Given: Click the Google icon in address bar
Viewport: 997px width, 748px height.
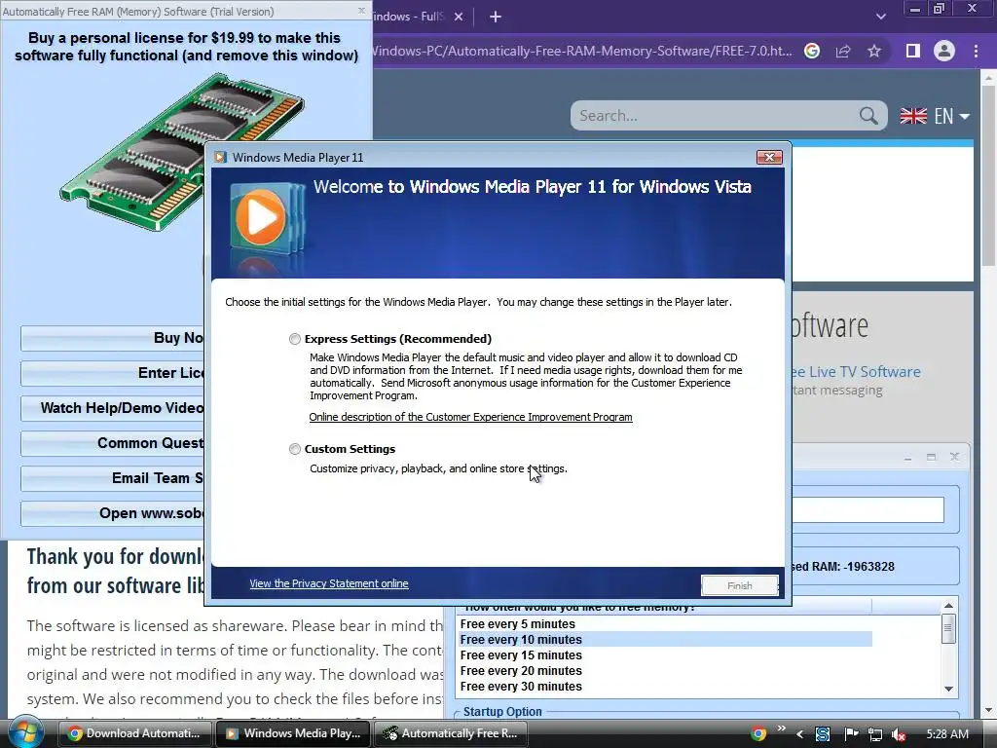Looking at the screenshot, I should tap(812, 51).
